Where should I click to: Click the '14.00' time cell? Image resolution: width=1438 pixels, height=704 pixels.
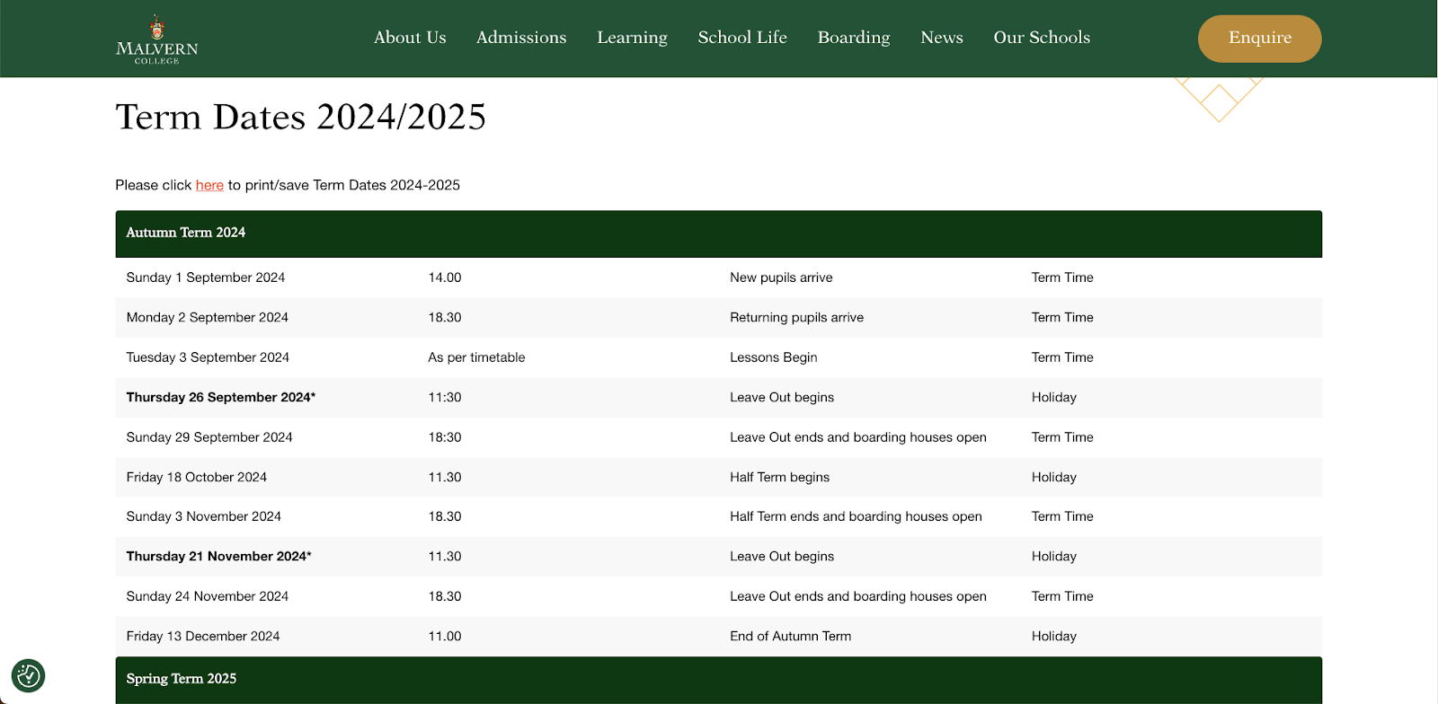click(445, 277)
